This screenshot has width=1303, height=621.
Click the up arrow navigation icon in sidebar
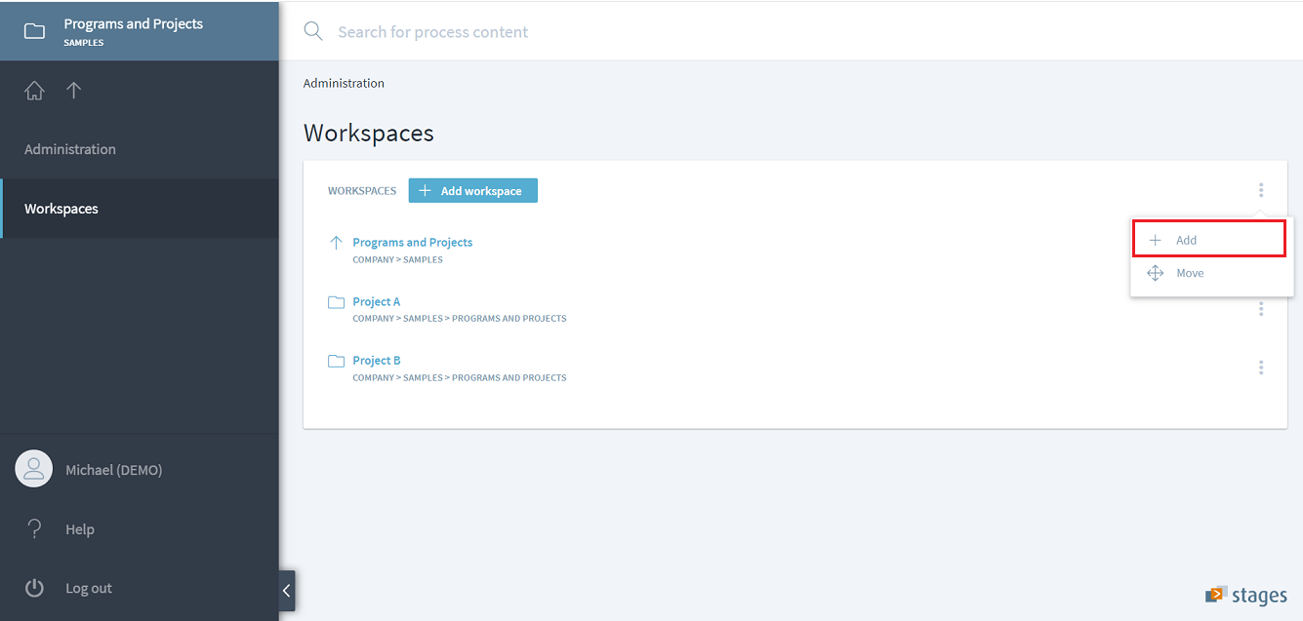coord(73,91)
